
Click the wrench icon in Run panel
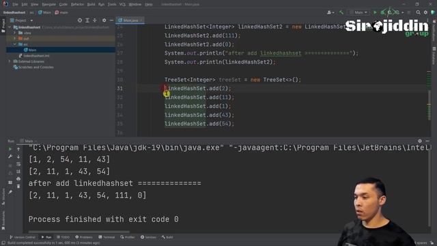coord(10,156)
